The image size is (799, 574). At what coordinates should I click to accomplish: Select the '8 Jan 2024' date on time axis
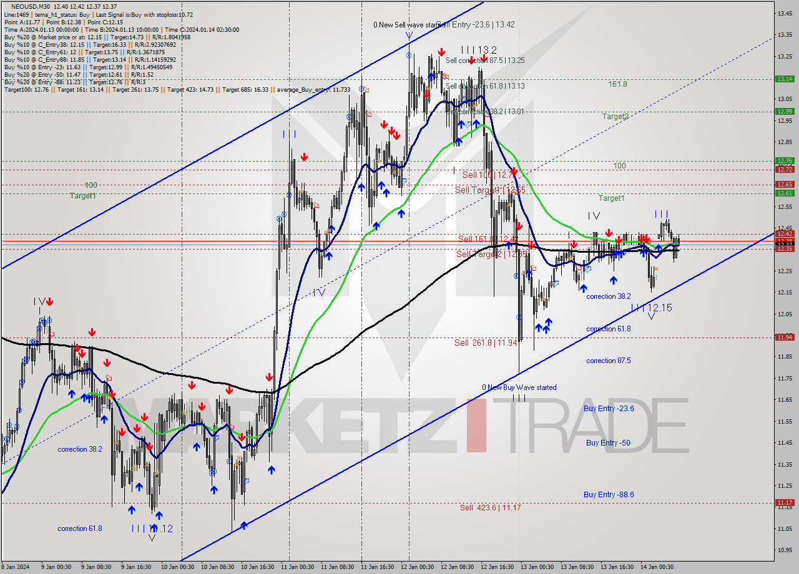pos(15,567)
